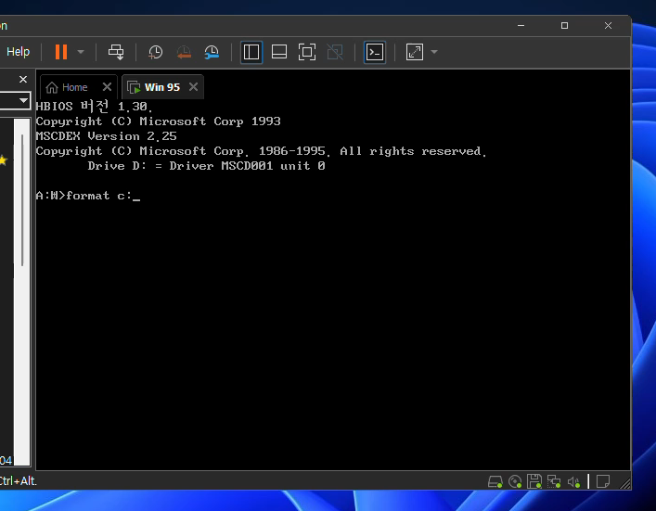This screenshot has width=656, height=511.
Task: Close the Win 95 tab
Action: [x=193, y=86]
